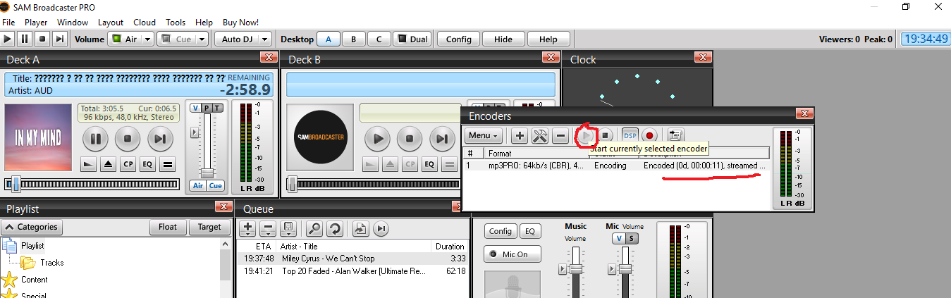951x298 pixels.
Task: Toggle the Air volume button in toolbar
Action: click(125, 39)
